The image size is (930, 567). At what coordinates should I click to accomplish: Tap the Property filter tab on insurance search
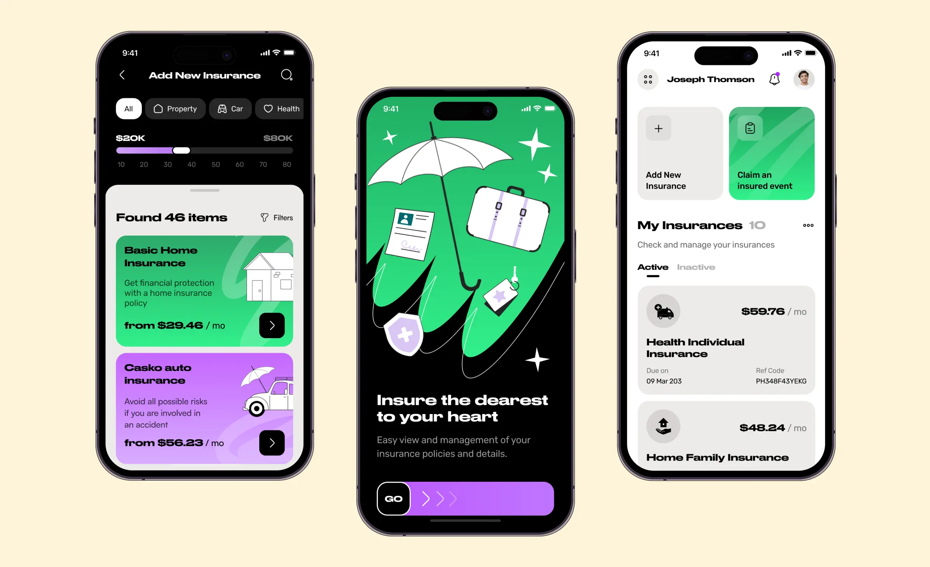pos(175,109)
